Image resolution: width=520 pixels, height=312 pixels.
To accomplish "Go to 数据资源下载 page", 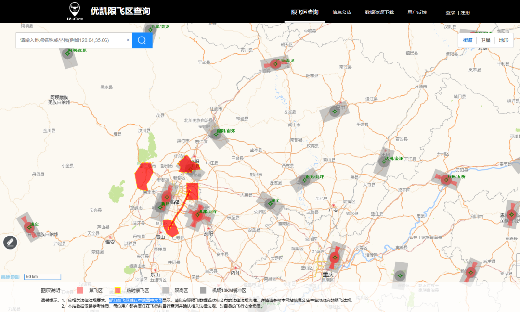I will 379,12.
